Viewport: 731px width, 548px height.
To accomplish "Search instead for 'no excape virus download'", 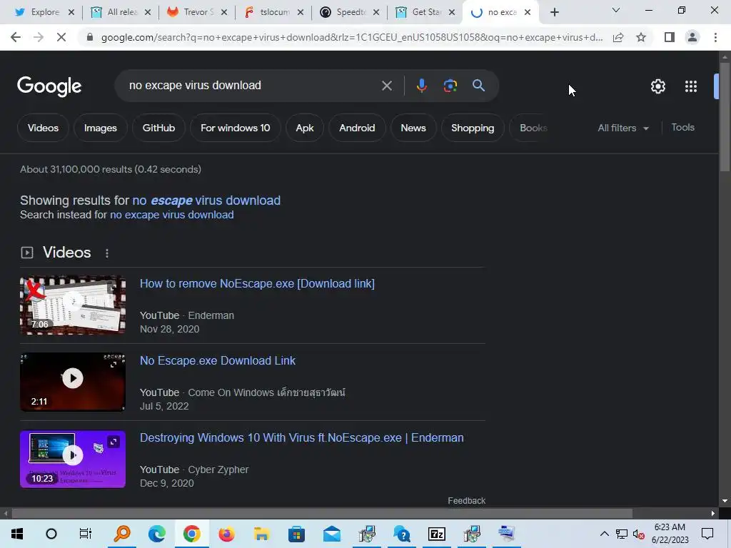I will click(171, 215).
